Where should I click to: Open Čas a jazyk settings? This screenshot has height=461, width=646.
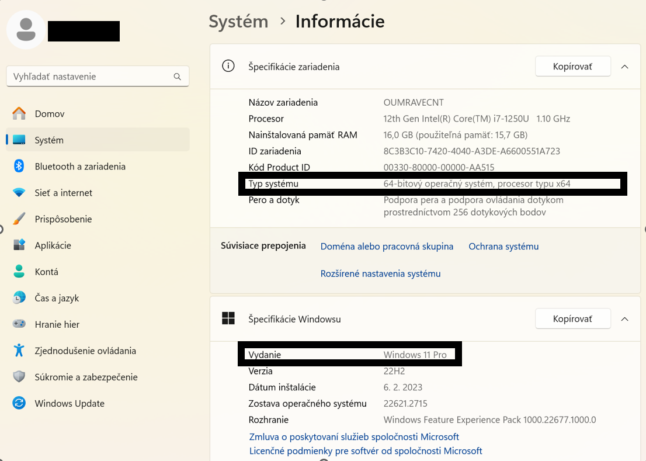(98, 298)
